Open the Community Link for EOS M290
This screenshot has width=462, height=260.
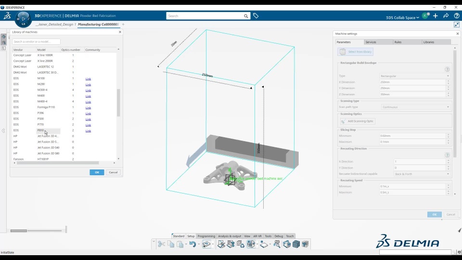tap(88, 85)
